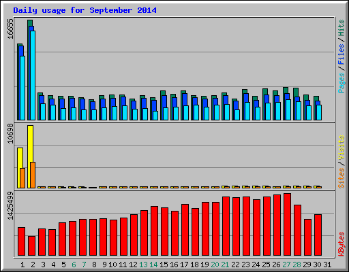
Task: Click day label 9 on the x-axis
Action: (104, 265)
